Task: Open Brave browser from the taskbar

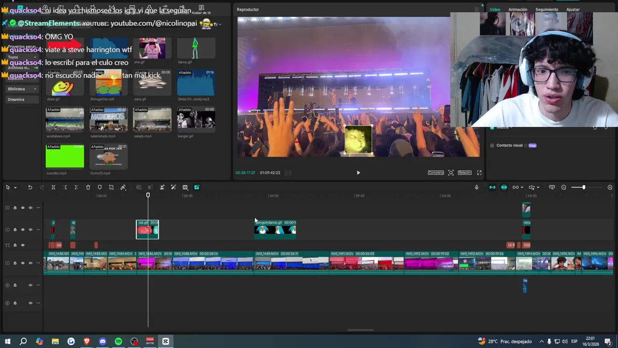Action: point(87,342)
